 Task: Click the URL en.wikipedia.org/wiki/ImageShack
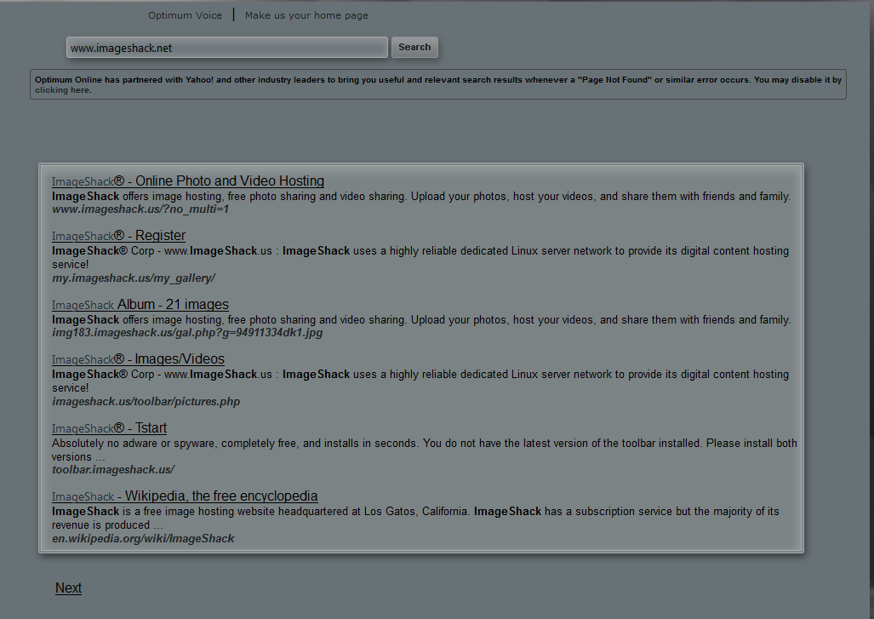coord(143,539)
